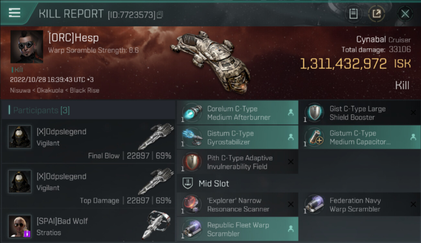Copy the kill report ID
This screenshot has height=243, width=421.
pyautogui.click(x=160, y=15)
